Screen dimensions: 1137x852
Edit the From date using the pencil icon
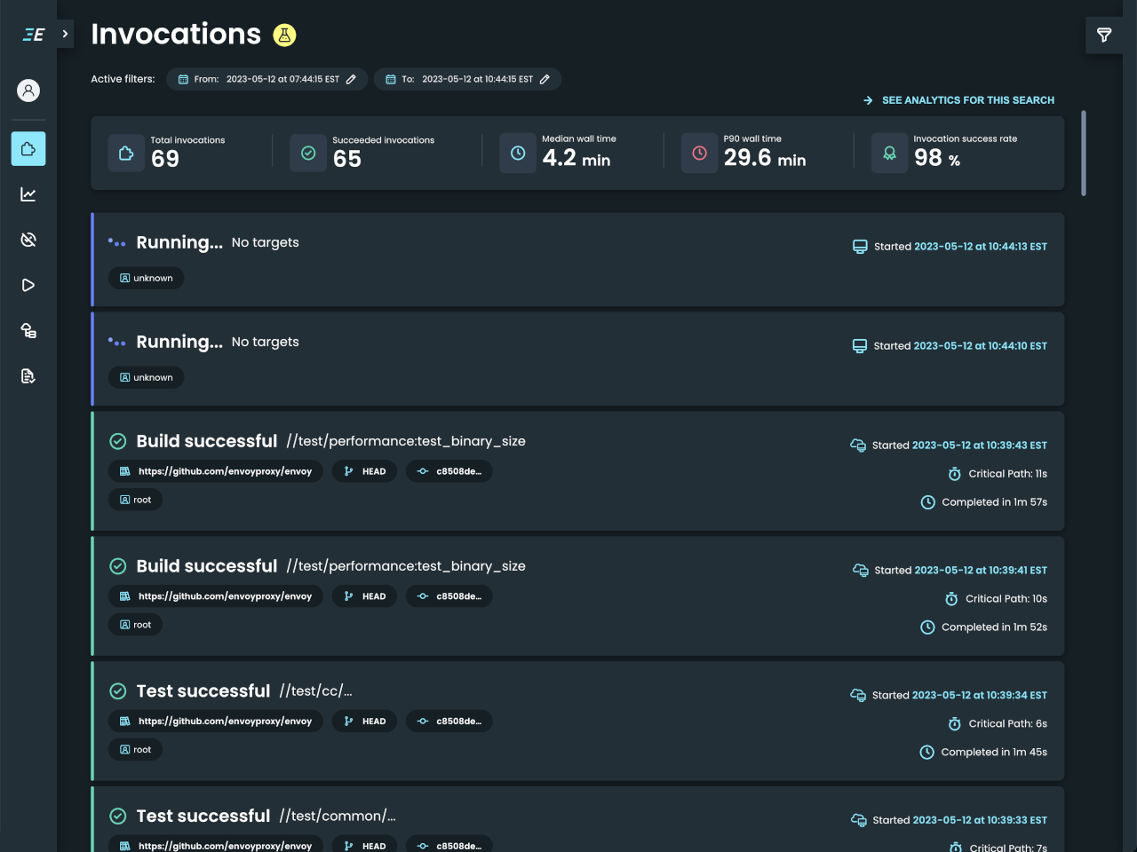(x=353, y=79)
